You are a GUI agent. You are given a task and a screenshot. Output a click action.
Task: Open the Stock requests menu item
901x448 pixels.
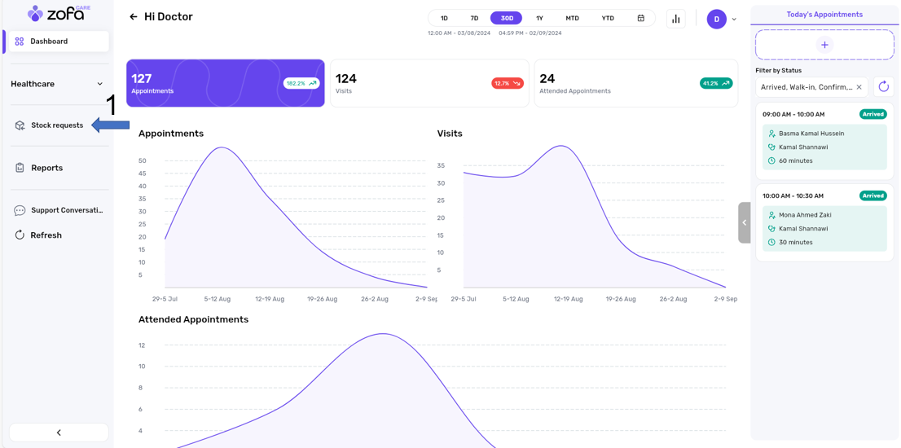[x=56, y=125]
